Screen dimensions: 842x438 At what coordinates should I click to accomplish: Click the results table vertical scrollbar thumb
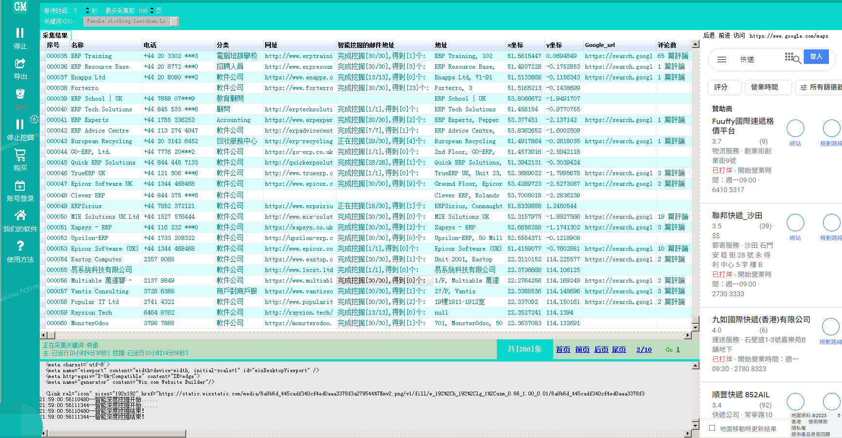pos(695,320)
